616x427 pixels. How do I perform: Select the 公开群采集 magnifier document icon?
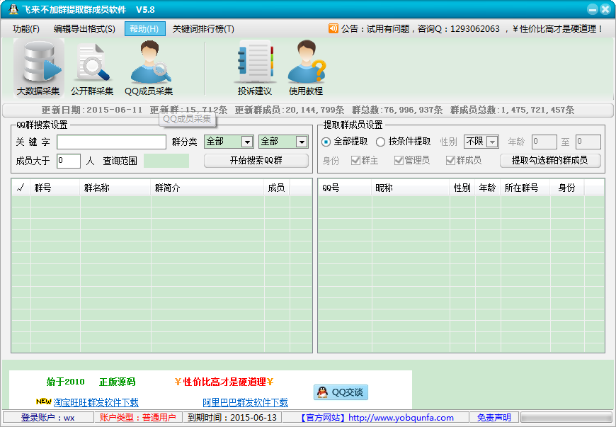92,69
